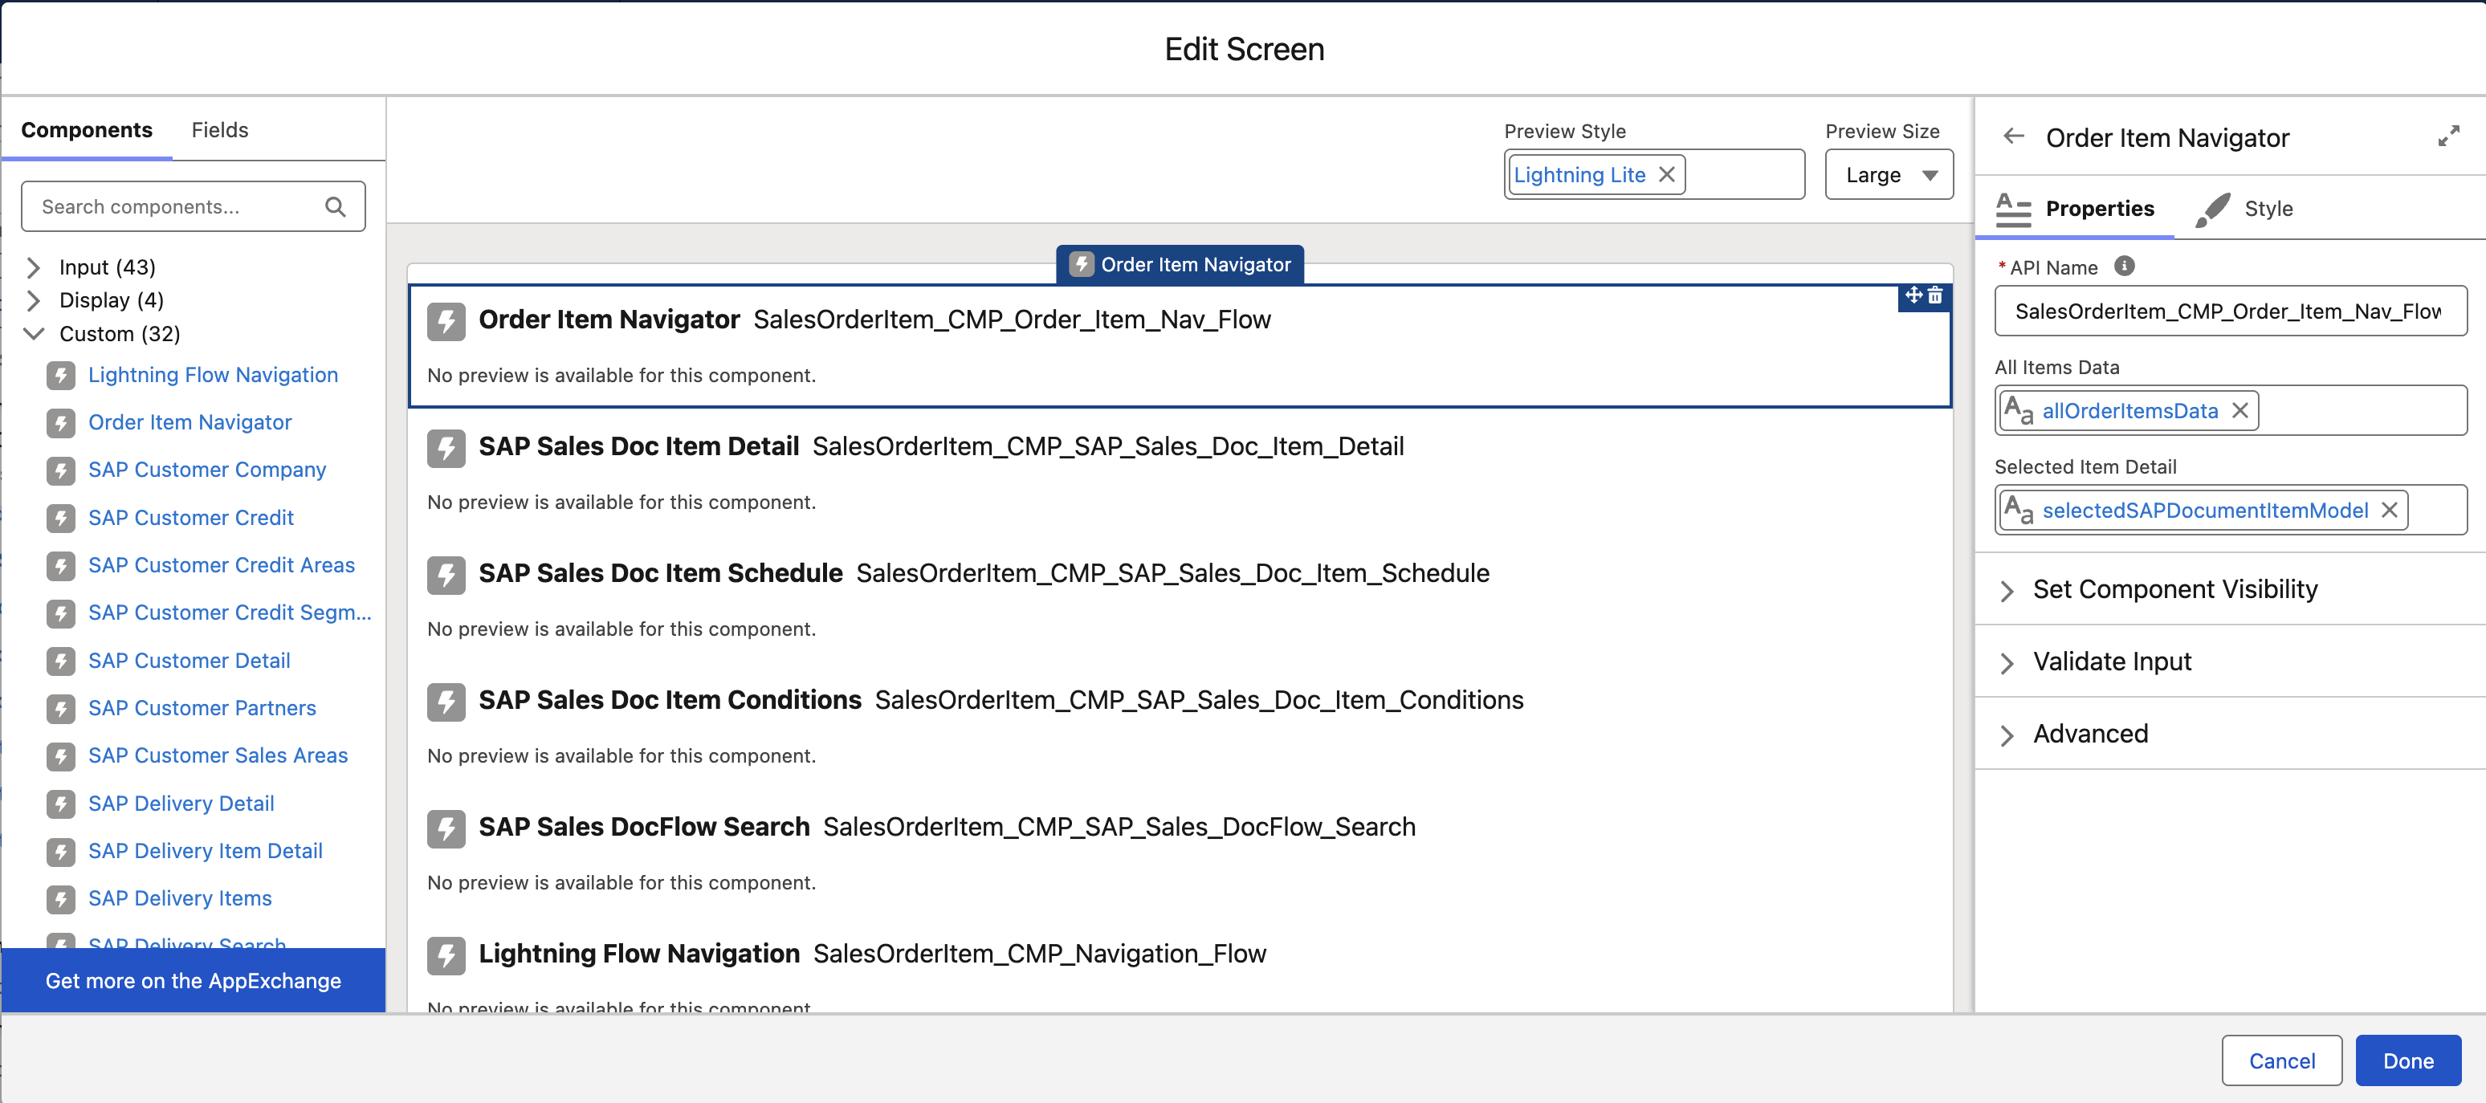Open the Preview Style combobox field

point(1653,175)
